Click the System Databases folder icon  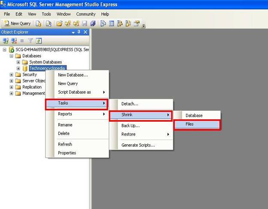(x=25, y=62)
